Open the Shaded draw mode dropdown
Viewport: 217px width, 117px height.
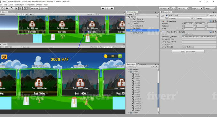pos(8,14)
